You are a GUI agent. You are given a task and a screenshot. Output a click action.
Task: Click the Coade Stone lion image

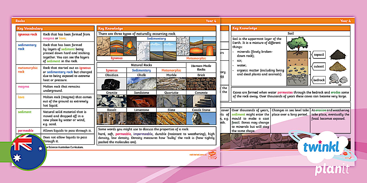[x=202, y=119]
